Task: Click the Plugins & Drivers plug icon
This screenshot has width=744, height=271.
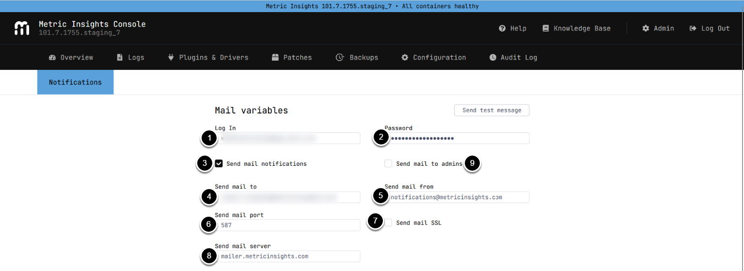Action: 171,58
